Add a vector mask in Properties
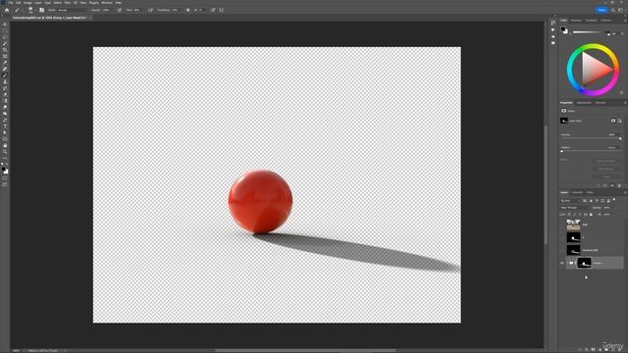The image size is (628, 353). (x=619, y=121)
